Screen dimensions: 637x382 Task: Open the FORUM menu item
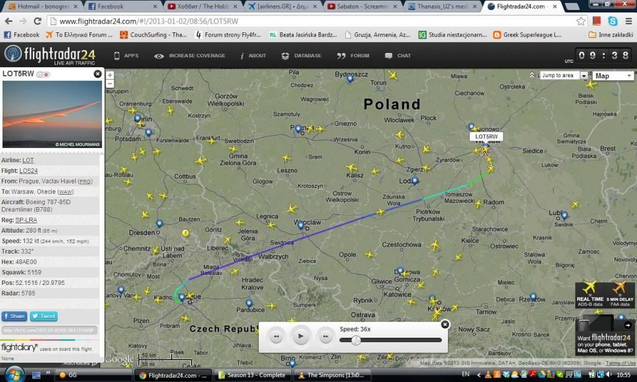(x=353, y=55)
